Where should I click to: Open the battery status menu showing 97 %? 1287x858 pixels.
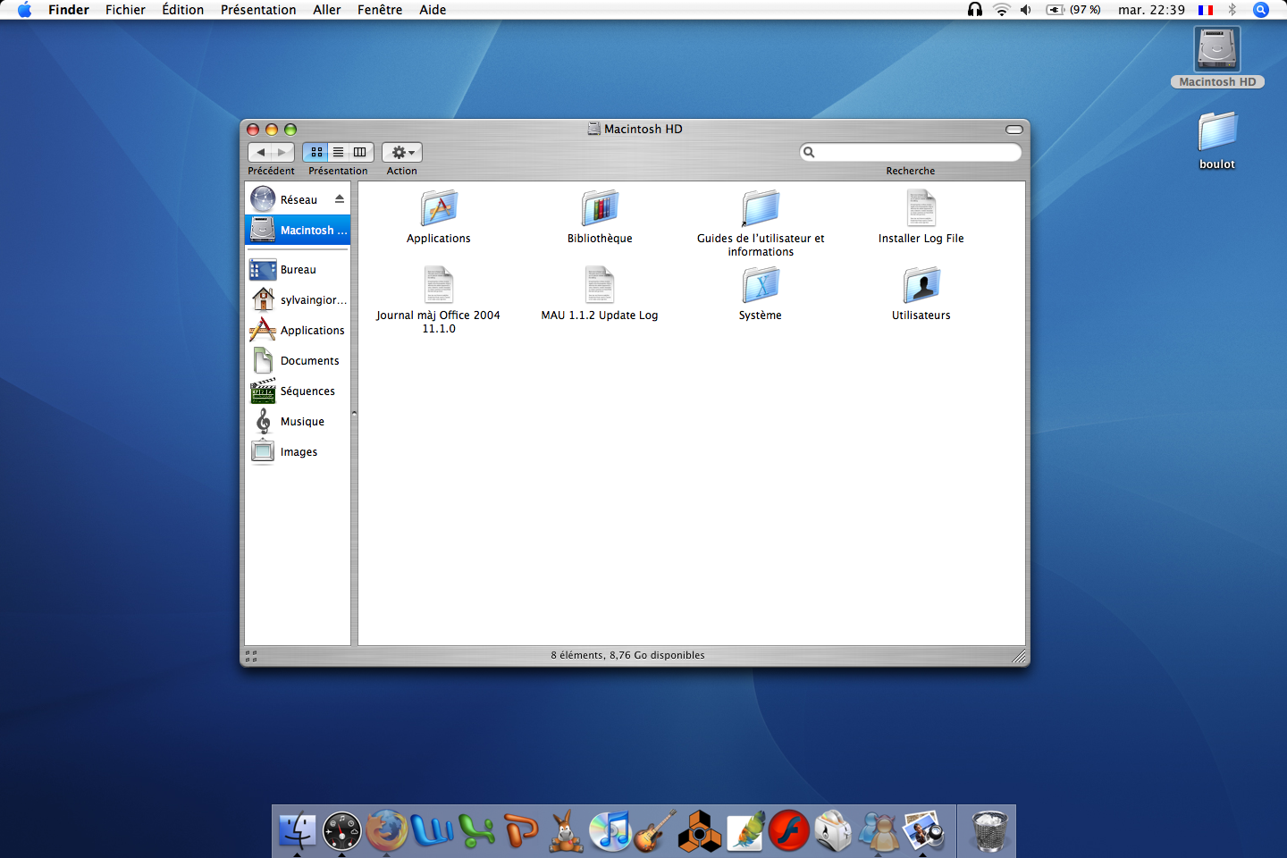click(1073, 10)
